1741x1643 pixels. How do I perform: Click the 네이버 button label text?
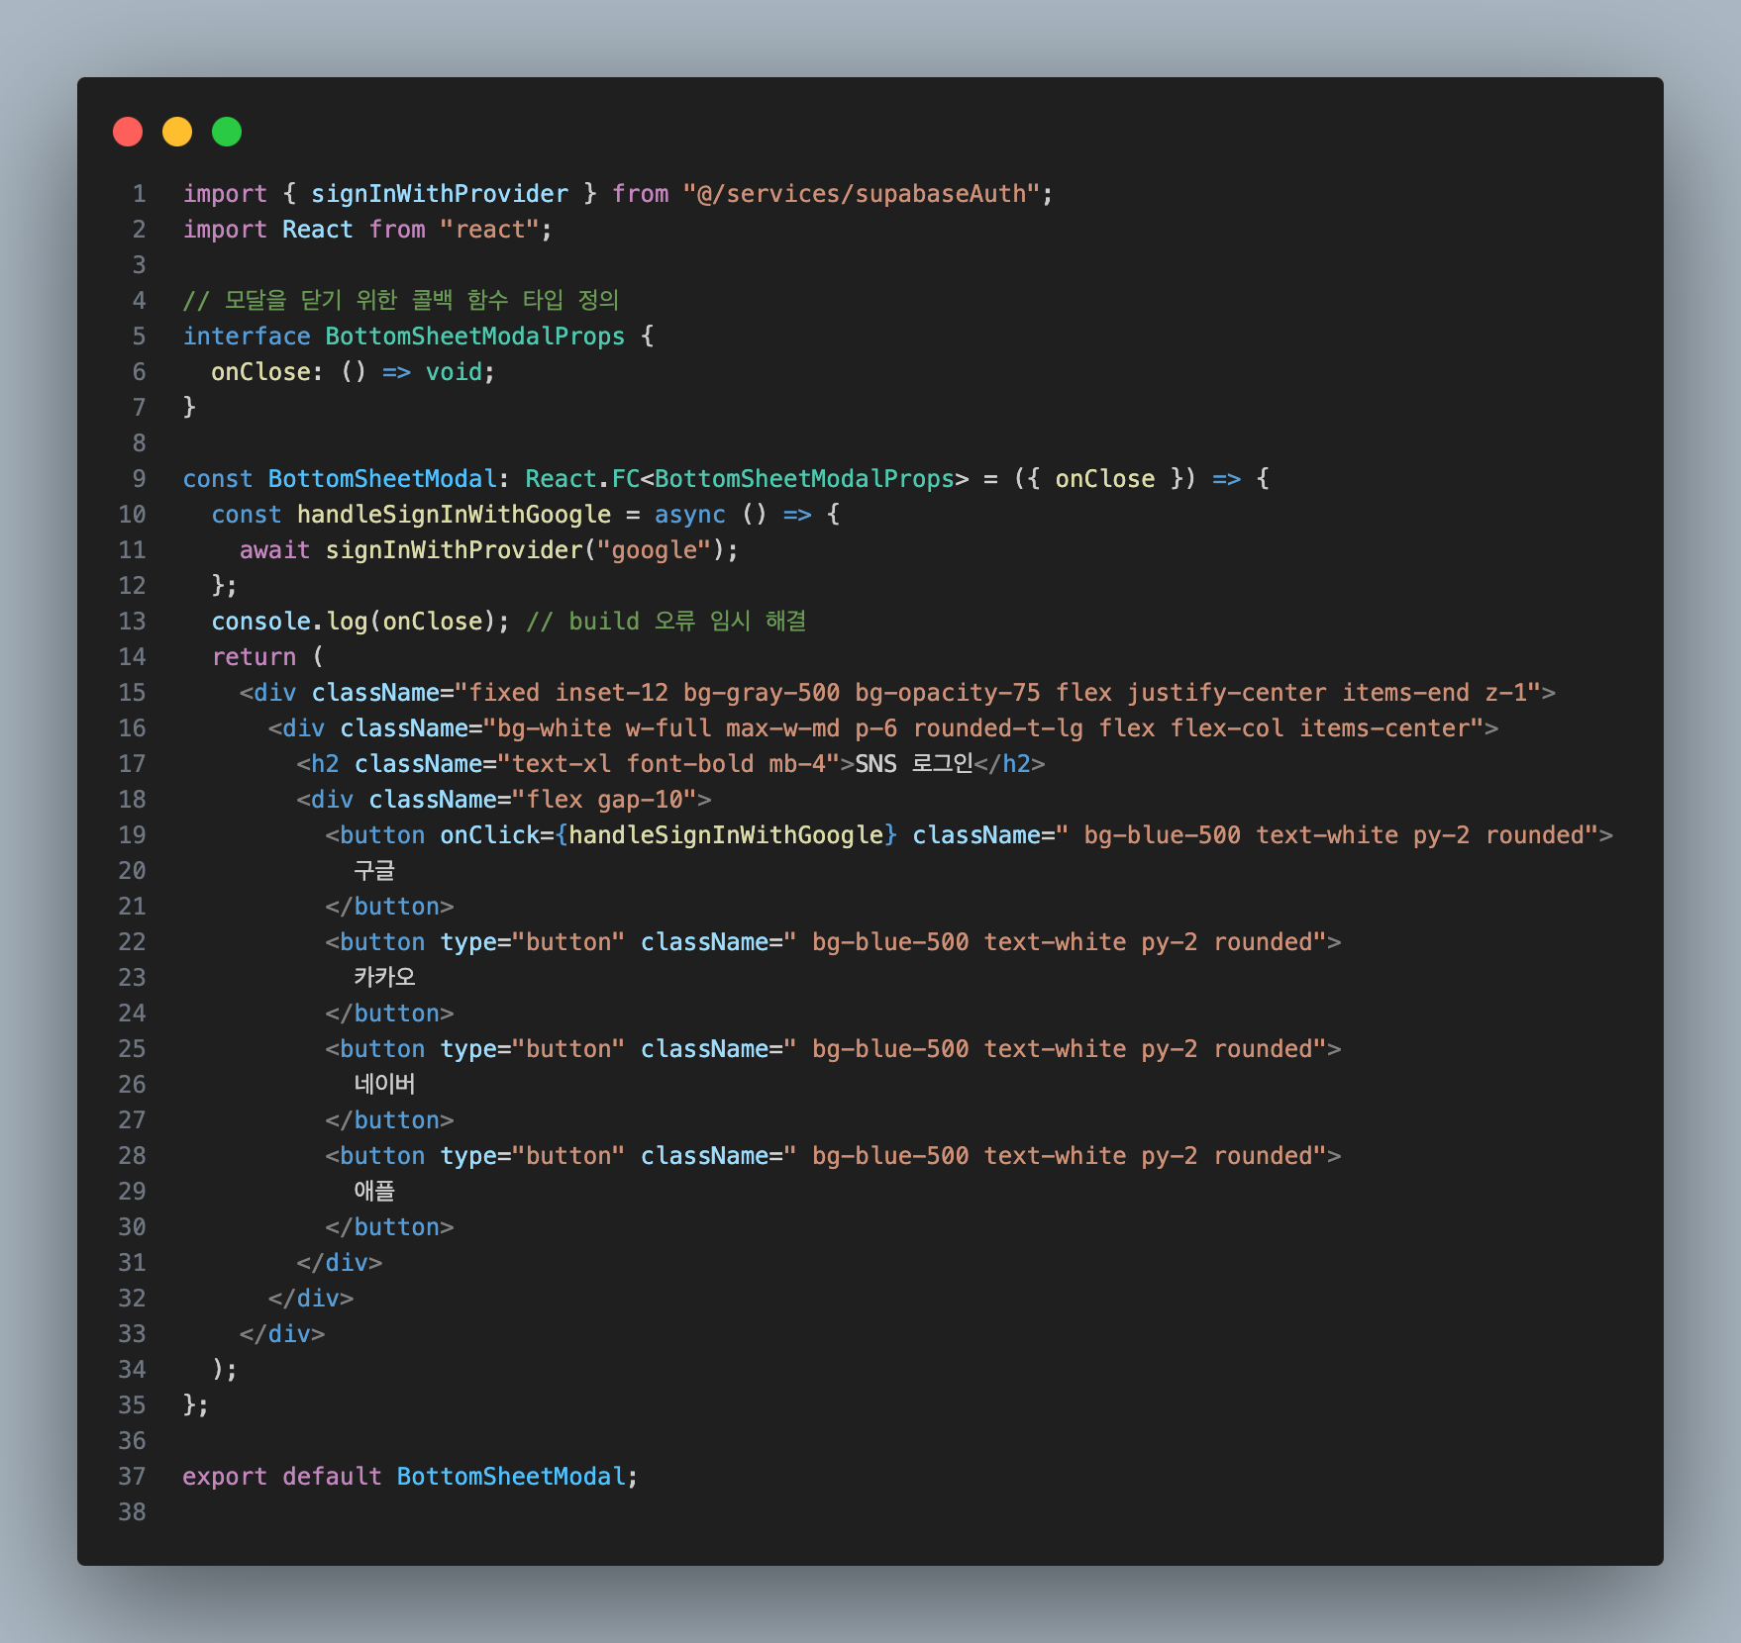[x=385, y=1085]
